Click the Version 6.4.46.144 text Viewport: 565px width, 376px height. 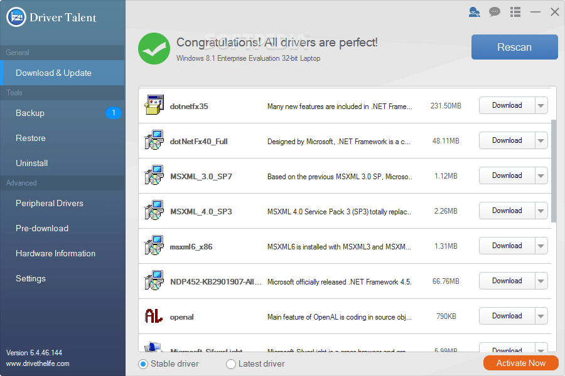[x=35, y=353]
